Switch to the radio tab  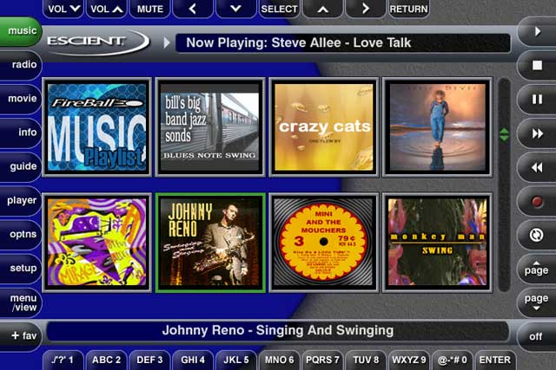pos(22,65)
